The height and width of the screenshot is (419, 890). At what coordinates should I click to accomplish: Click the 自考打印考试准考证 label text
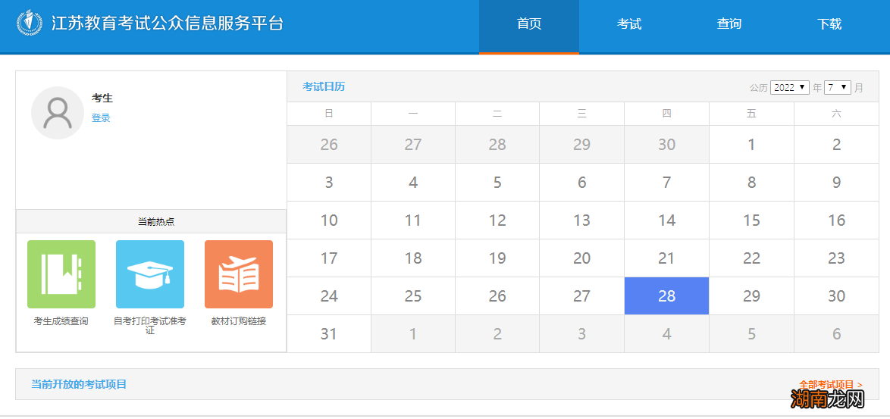click(150, 326)
